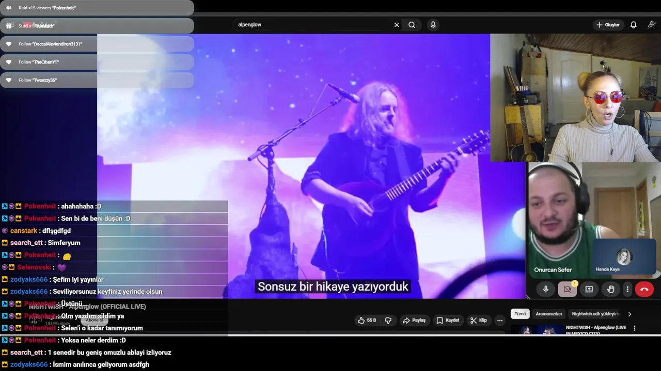Open more actions menu beside Klip
This screenshot has height=371, width=661.
(x=499, y=321)
